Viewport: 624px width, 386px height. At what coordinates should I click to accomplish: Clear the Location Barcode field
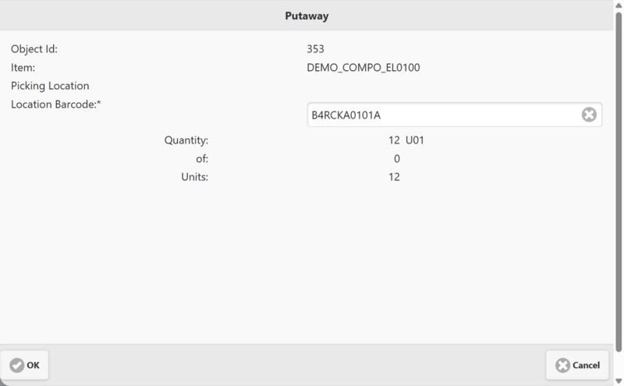click(589, 115)
